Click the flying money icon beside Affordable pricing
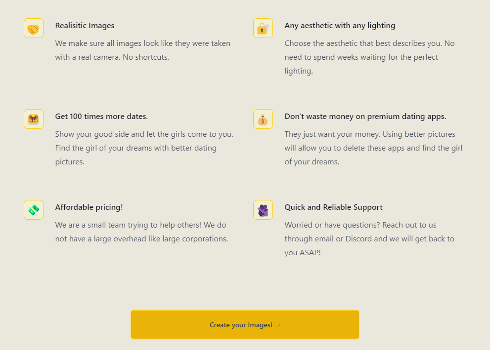This screenshot has width=490, height=350. point(34,210)
